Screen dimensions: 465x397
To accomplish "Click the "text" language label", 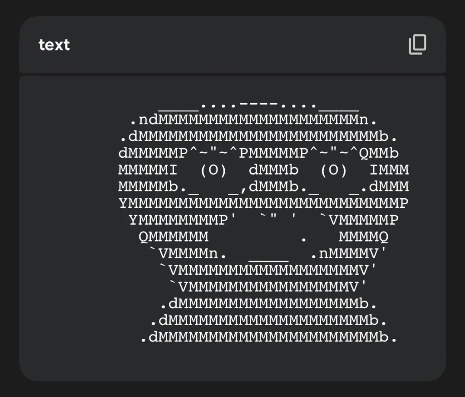I will [x=54, y=45].
